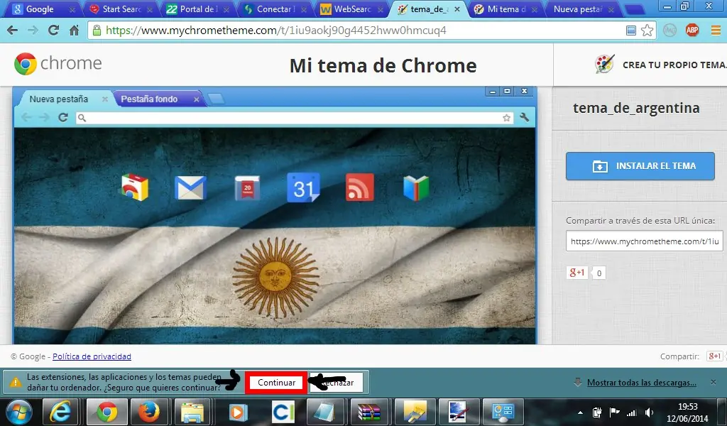Open the media player taskbar icon
The width and height of the screenshot is (727, 426).
point(238,412)
